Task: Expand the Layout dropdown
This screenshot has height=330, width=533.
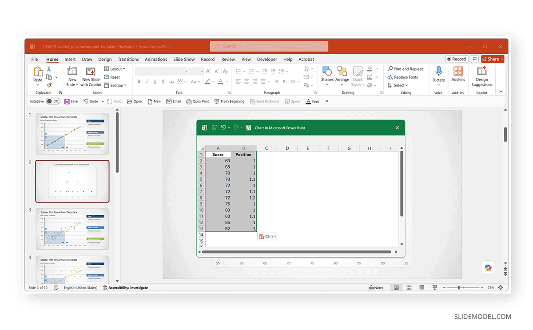Action: tap(115, 69)
